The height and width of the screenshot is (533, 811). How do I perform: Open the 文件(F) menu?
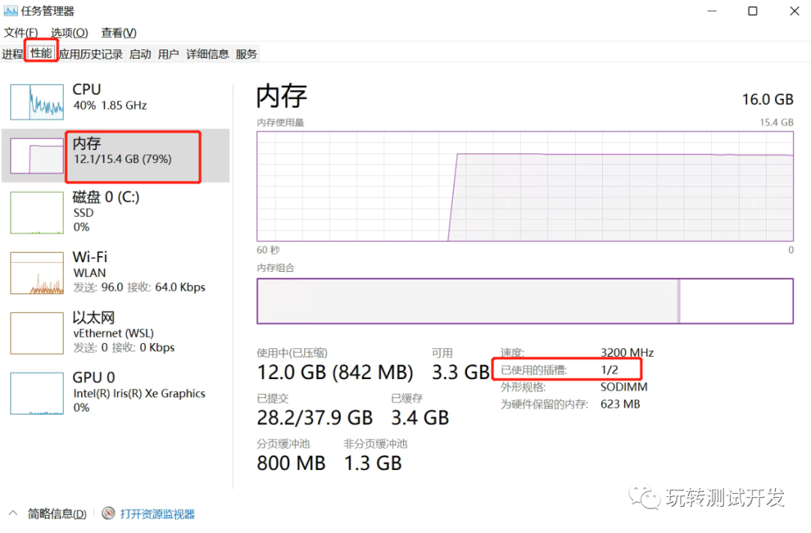click(x=20, y=32)
